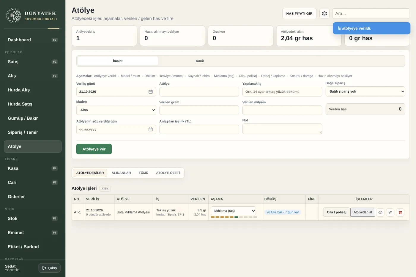Open calendar picker for Veriliş günü
The image size is (416, 277).
(151, 92)
